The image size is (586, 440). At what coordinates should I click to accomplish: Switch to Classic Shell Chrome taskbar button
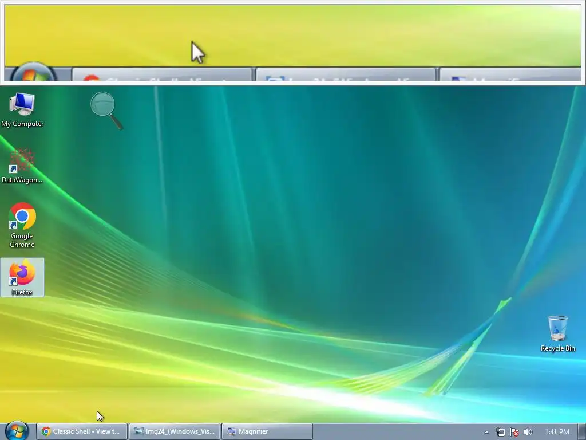82,431
